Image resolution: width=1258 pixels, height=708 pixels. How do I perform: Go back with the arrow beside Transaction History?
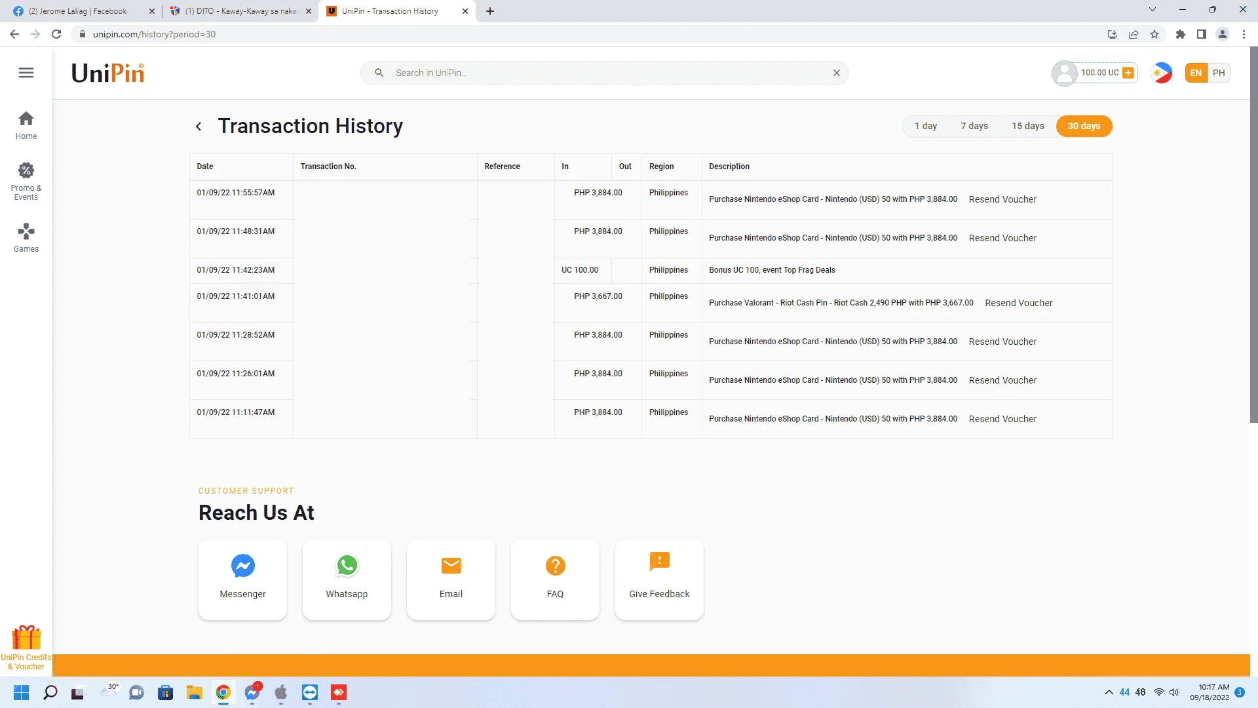pyautogui.click(x=199, y=127)
